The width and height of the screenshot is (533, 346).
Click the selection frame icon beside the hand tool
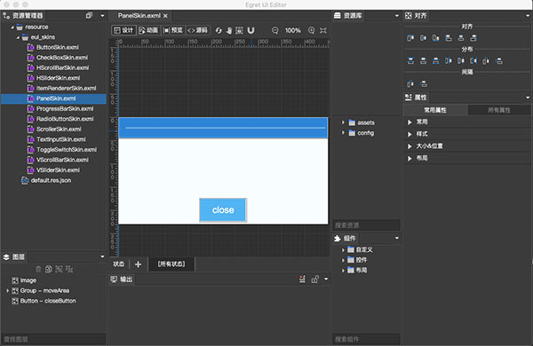(x=239, y=30)
